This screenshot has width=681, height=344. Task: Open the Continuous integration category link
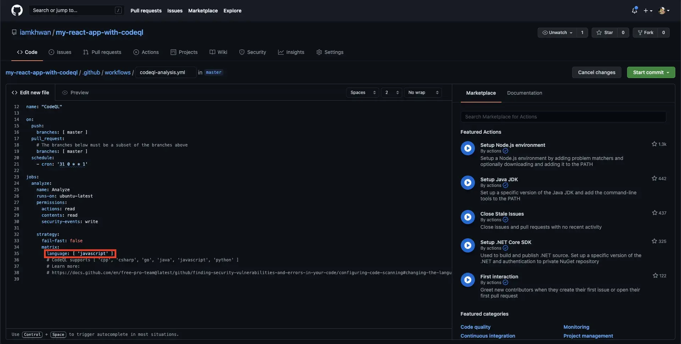(x=488, y=336)
